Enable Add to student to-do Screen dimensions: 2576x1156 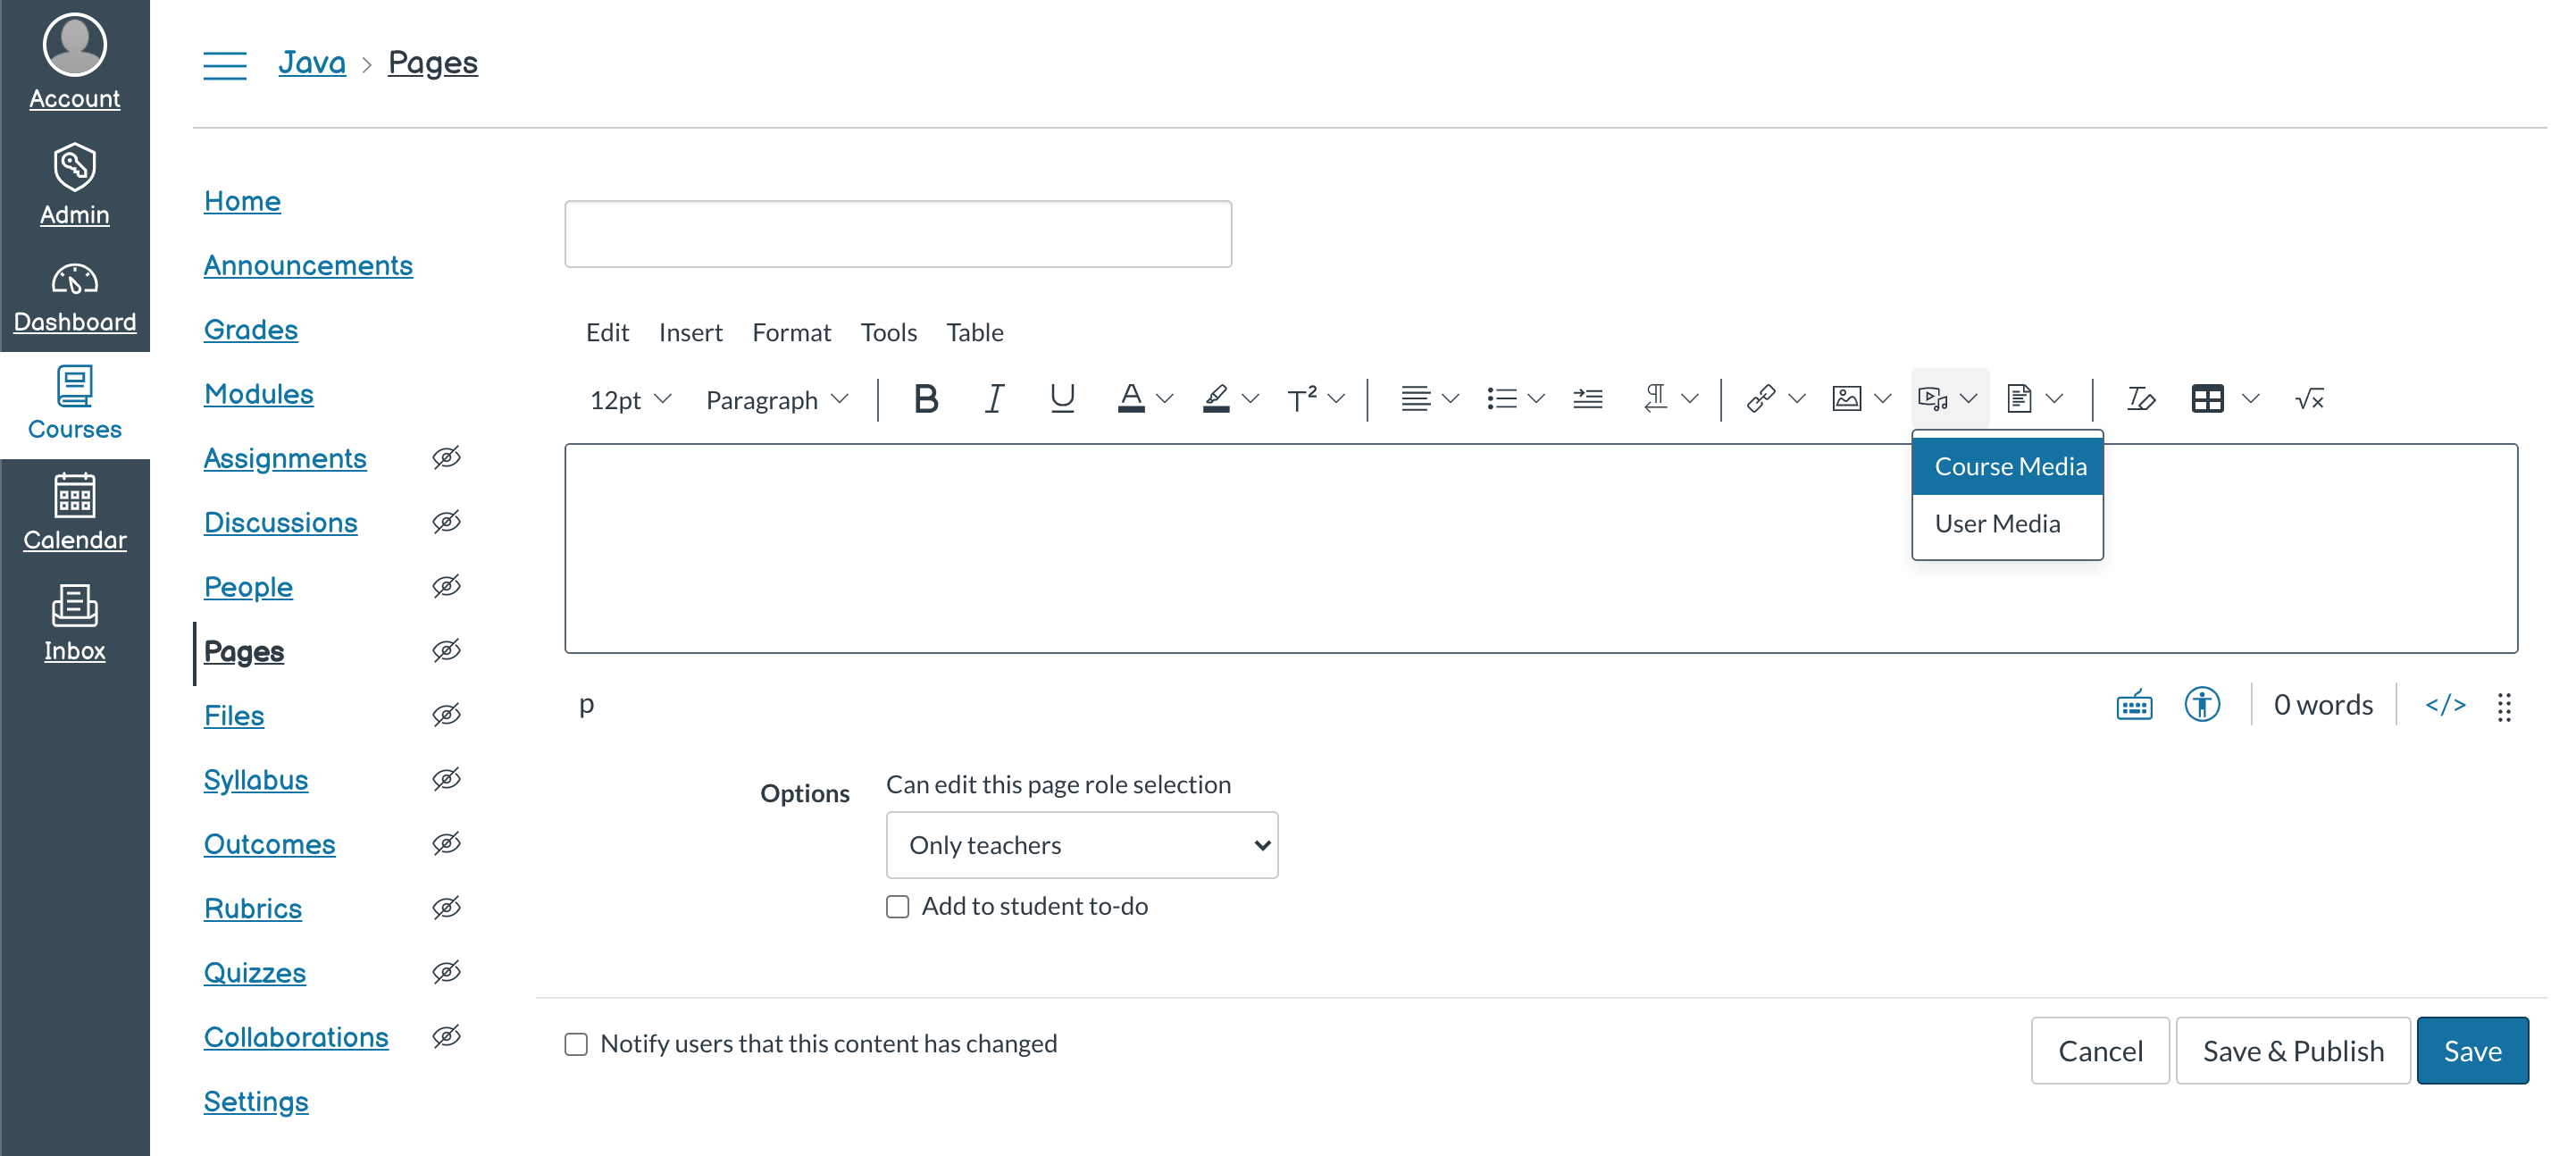[x=898, y=906]
